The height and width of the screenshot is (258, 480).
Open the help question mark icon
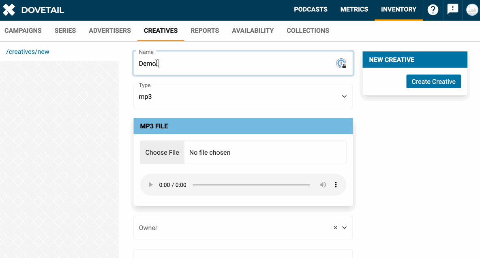pyautogui.click(x=433, y=10)
